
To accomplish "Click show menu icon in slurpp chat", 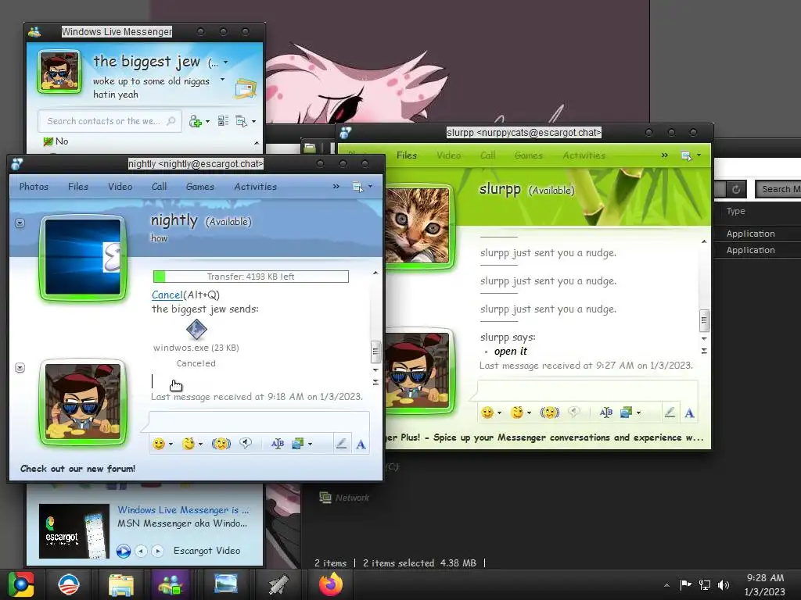I will tap(687, 155).
